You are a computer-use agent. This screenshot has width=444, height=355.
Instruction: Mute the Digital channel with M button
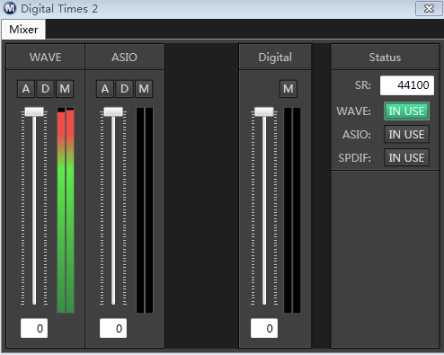pyautogui.click(x=289, y=89)
